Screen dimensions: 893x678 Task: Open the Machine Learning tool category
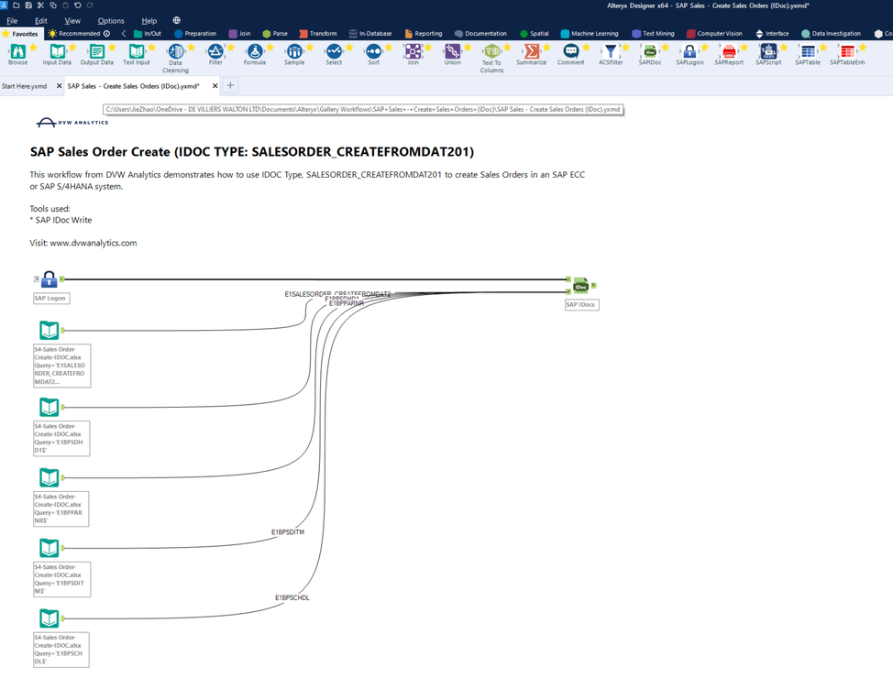tap(590, 34)
